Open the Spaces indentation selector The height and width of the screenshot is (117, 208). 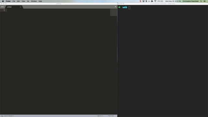(x=100, y=116)
